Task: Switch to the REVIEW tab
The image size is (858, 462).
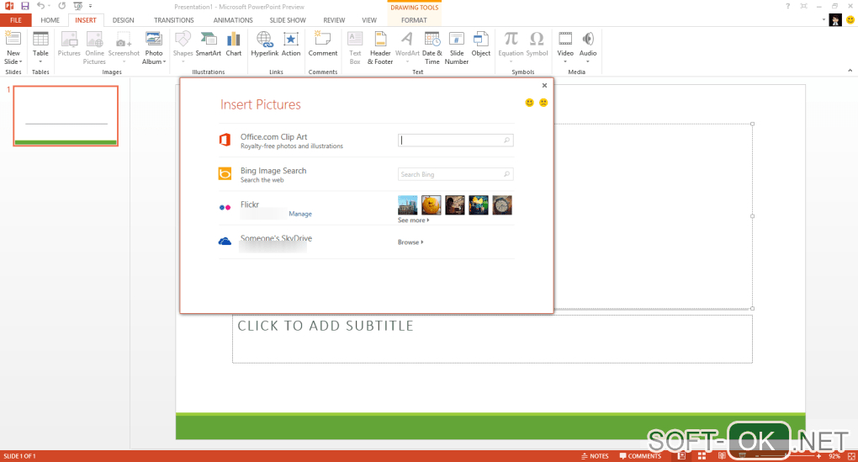Action: click(334, 20)
